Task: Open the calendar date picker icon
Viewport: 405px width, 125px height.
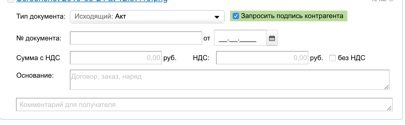Action: tap(272, 38)
